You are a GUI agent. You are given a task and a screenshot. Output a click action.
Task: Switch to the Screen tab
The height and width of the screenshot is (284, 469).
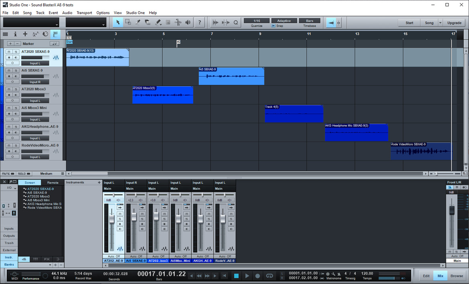pos(30,183)
